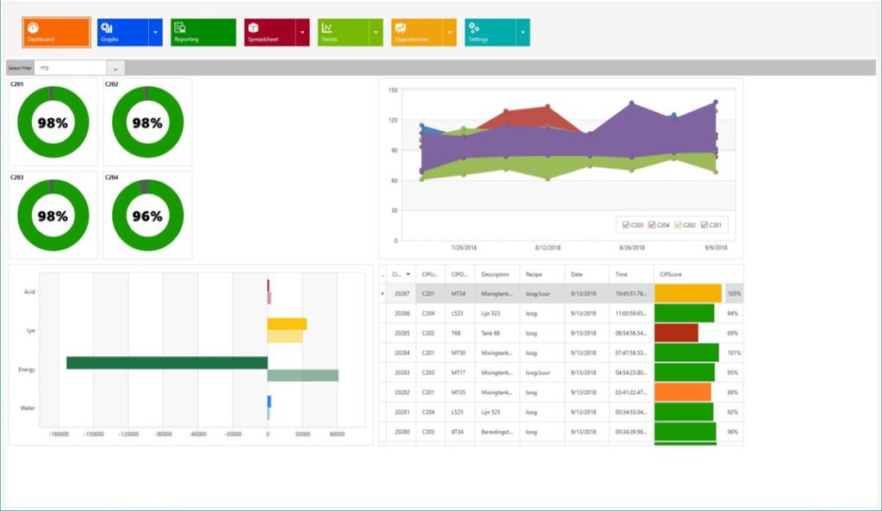Viewport: 882px width, 511px height.
Task: Expand the Settings tile dropdown arrow
Action: coord(523,33)
